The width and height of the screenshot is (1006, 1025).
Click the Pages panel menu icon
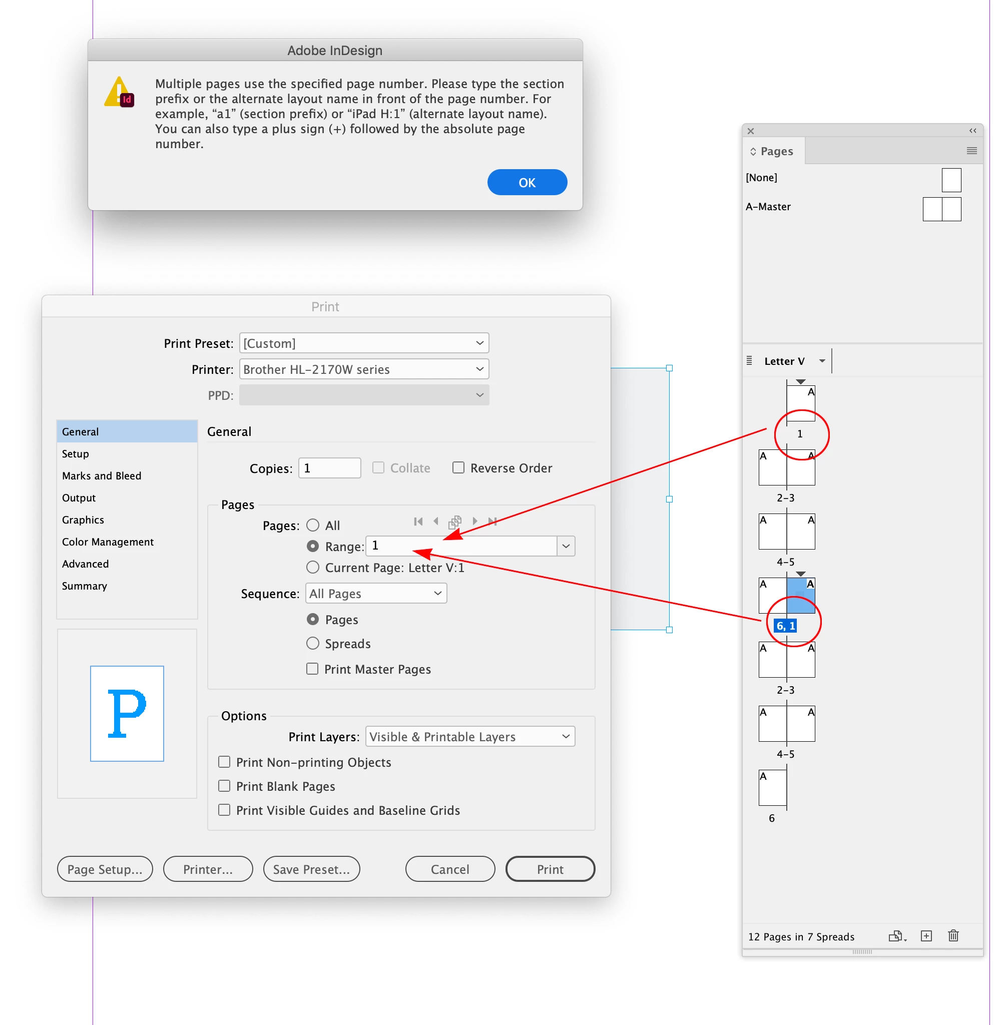point(971,151)
